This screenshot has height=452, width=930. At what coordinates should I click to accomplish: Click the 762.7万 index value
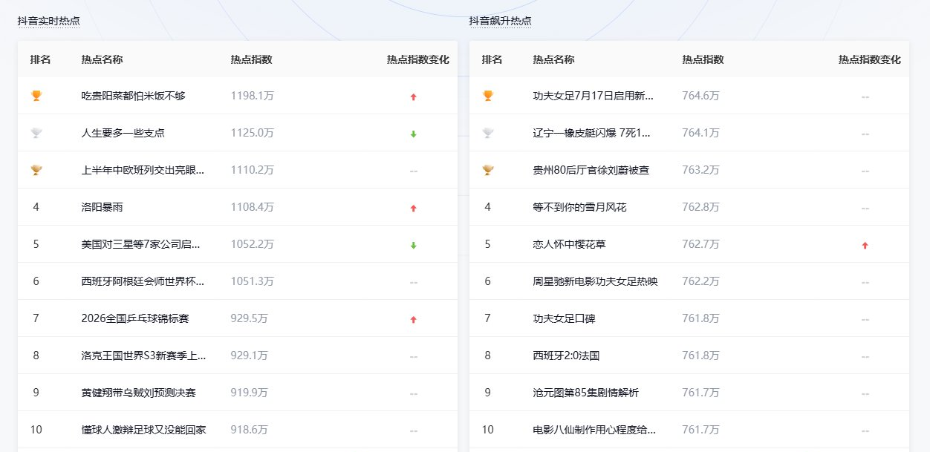(x=701, y=244)
